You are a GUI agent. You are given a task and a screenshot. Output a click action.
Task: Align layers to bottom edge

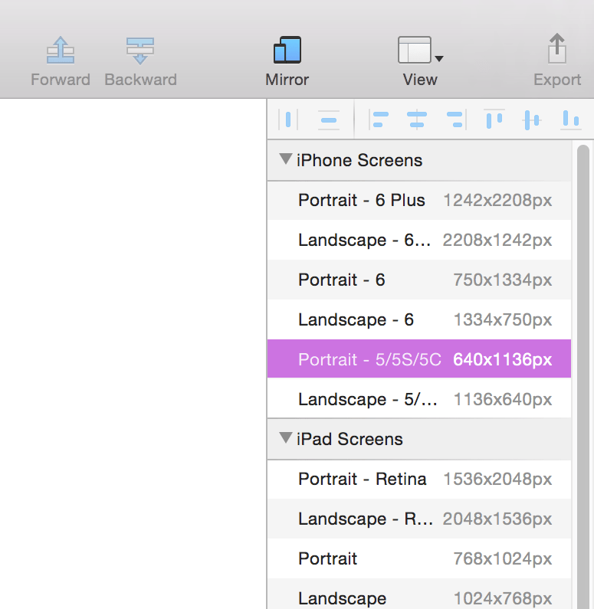(570, 120)
